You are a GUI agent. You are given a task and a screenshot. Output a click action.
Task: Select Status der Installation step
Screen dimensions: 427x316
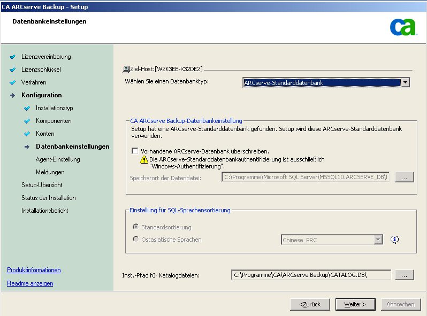coord(49,198)
